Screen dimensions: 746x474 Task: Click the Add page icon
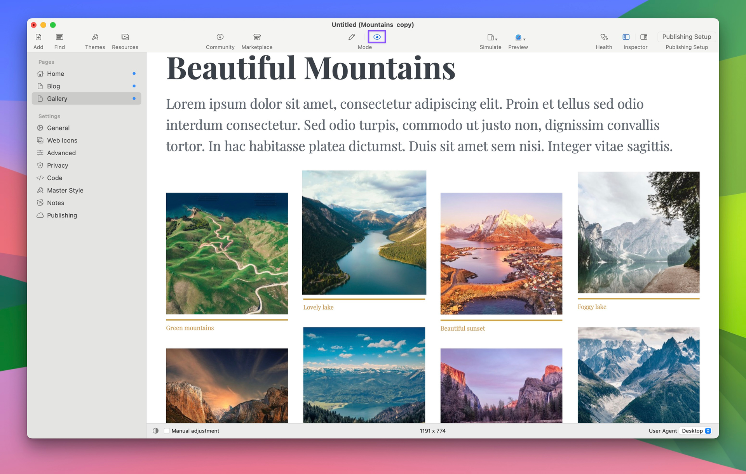tap(38, 37)
